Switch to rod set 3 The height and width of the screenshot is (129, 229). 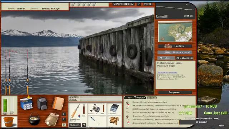point(64,125)
